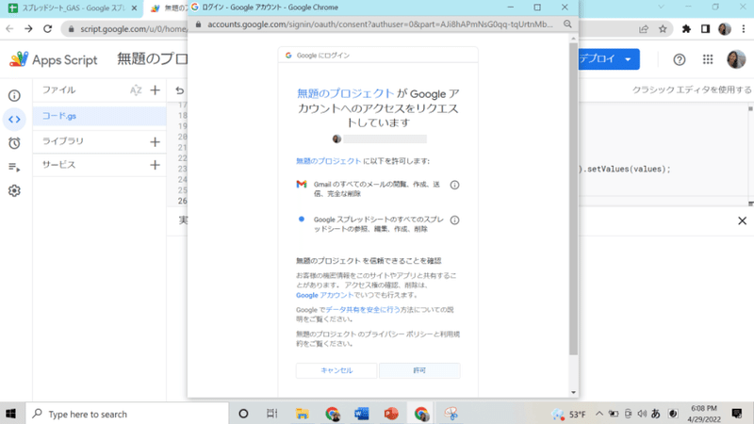Click the weather 53°F widget
The height and width of the screenshot is (424, 754).
pyautogui.click(x=568, y=414)
